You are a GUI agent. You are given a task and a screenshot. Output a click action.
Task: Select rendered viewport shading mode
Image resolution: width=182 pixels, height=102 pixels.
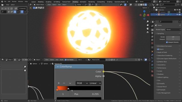click(x=146, y=5)
